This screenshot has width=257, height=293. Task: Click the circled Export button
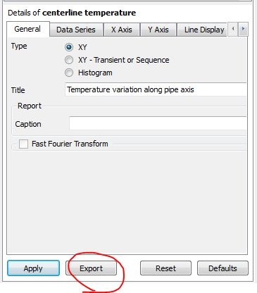pyautogui.click(x=91, y=268)
